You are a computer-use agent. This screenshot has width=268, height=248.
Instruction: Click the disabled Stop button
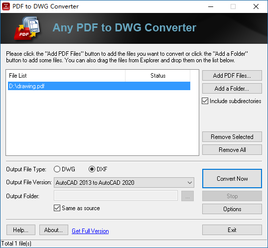[x=232, y=196]
